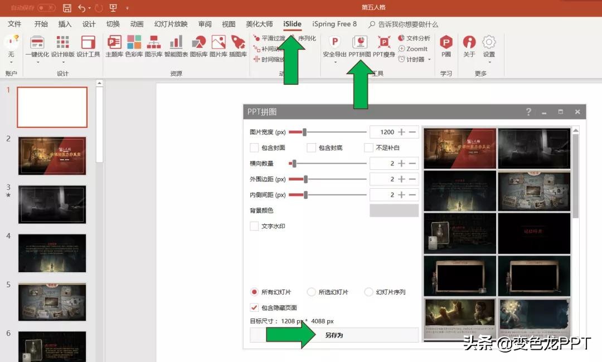Screen dimensions: 602x362
Task: Click PPT瘦身 slim-down tool
Action: point(384,46)
